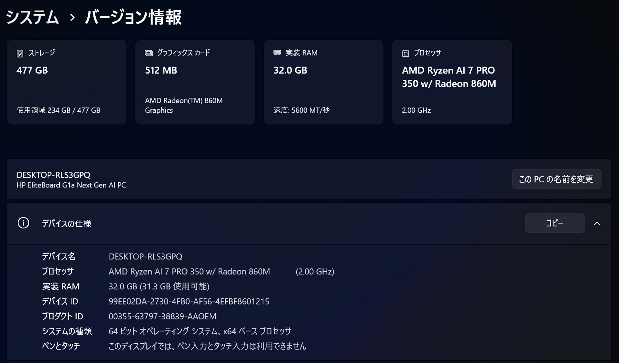
Task: Click the 使用領域 234 GB / 477 GB text
Action: [58, 110]
